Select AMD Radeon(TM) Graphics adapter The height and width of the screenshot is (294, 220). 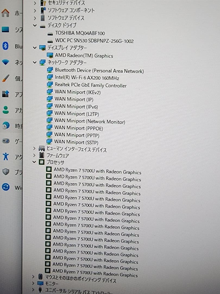pyautogui.click(x=84, y=56)
